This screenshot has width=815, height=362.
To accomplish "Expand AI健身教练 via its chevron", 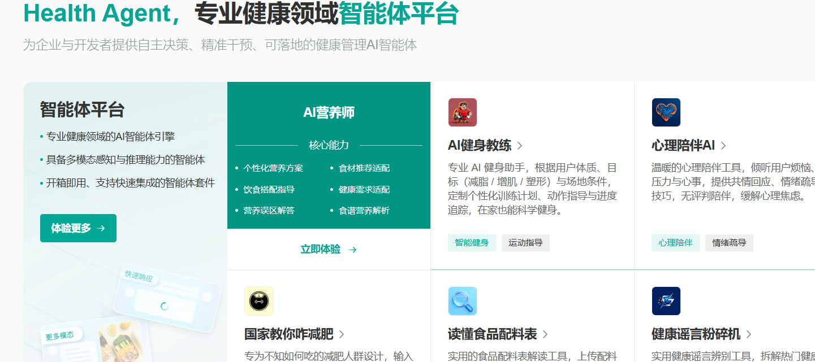I will click(520, 146).
